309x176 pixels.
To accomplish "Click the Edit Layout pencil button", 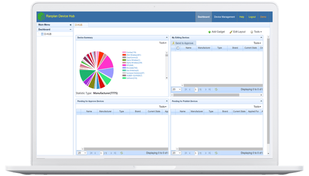I will (x=237, y=32).
